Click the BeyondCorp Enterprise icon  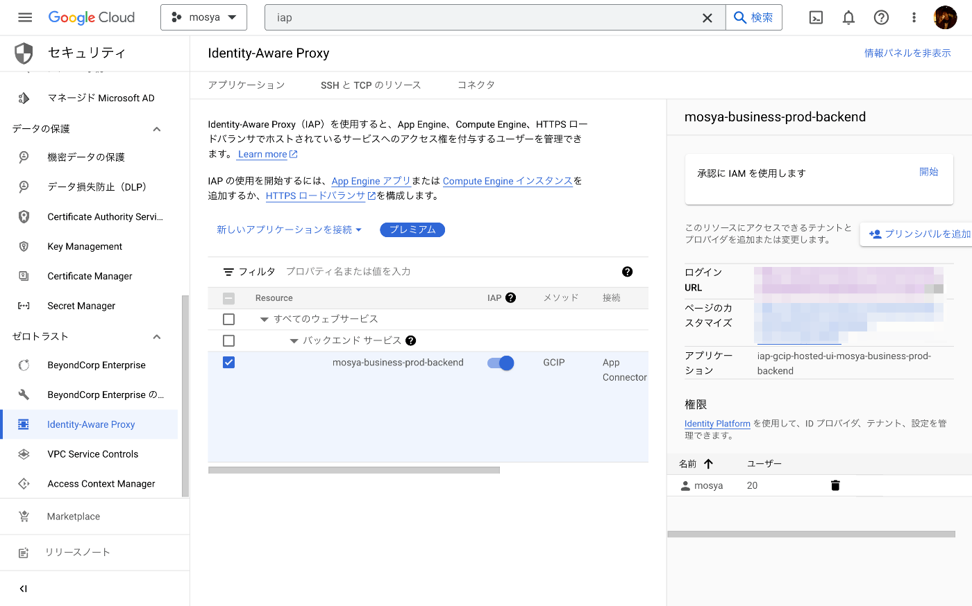(24, 365)
